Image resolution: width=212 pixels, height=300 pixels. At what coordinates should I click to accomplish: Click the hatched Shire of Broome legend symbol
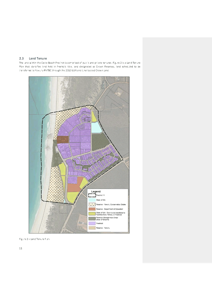92,218
